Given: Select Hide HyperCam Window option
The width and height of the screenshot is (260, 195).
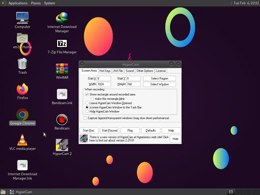Looking at the screenshot, I should coord(87,111).
